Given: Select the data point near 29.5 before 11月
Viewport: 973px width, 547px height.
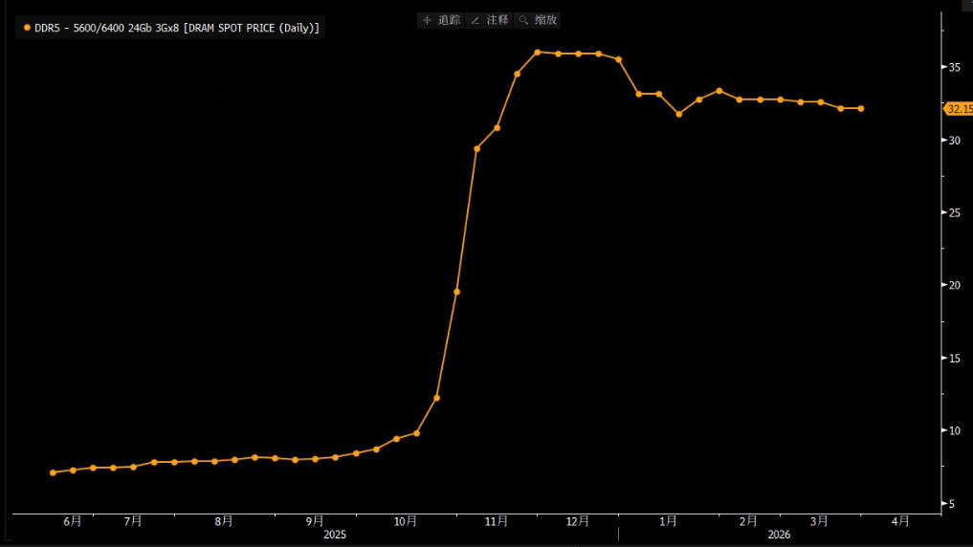Looking at the screenshot, I should click(476, 149).
